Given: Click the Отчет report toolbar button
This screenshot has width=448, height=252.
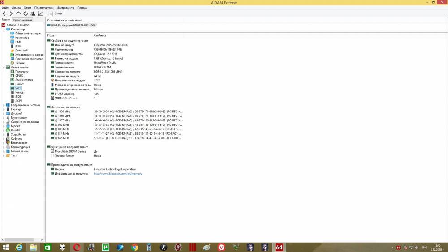Looking at the screenshot, I should click(x=56, y=13).
